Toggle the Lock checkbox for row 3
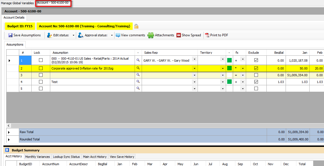 41,75
